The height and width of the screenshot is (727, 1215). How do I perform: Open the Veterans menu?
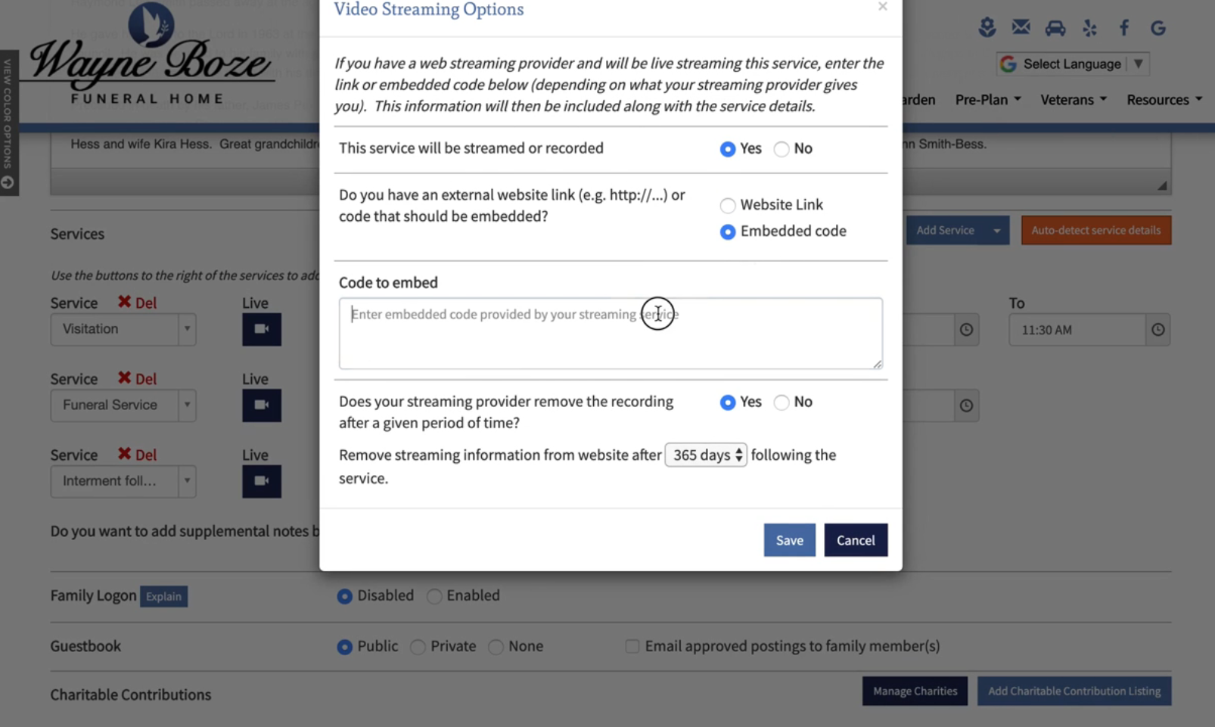[x=1073, y=100]
